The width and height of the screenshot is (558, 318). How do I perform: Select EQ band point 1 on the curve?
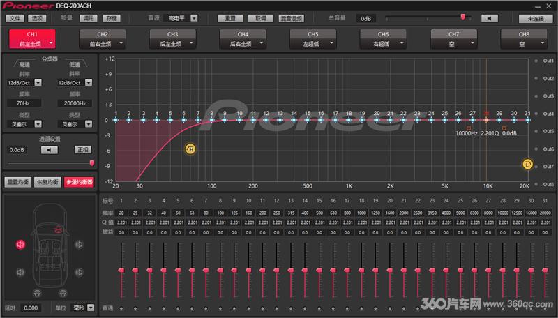point(116,120)
